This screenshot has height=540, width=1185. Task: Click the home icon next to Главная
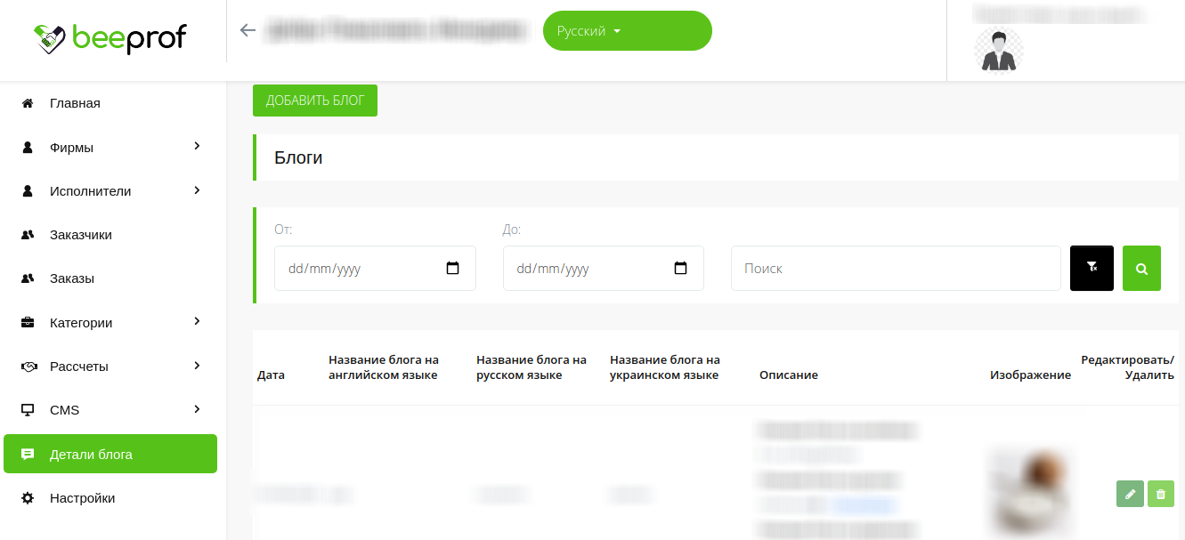coord(27,103)
